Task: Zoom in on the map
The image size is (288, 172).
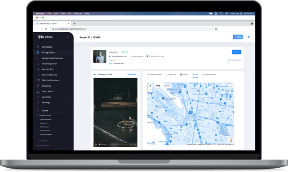Action: [150, 86]
